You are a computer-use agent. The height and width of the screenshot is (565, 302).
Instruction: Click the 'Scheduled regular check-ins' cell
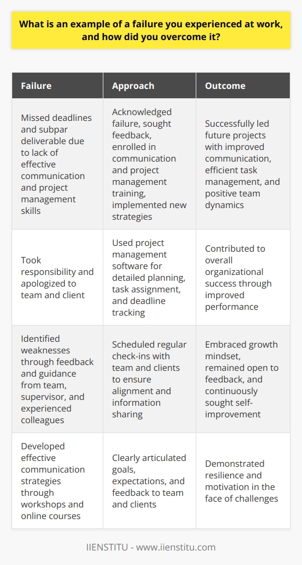150,379
